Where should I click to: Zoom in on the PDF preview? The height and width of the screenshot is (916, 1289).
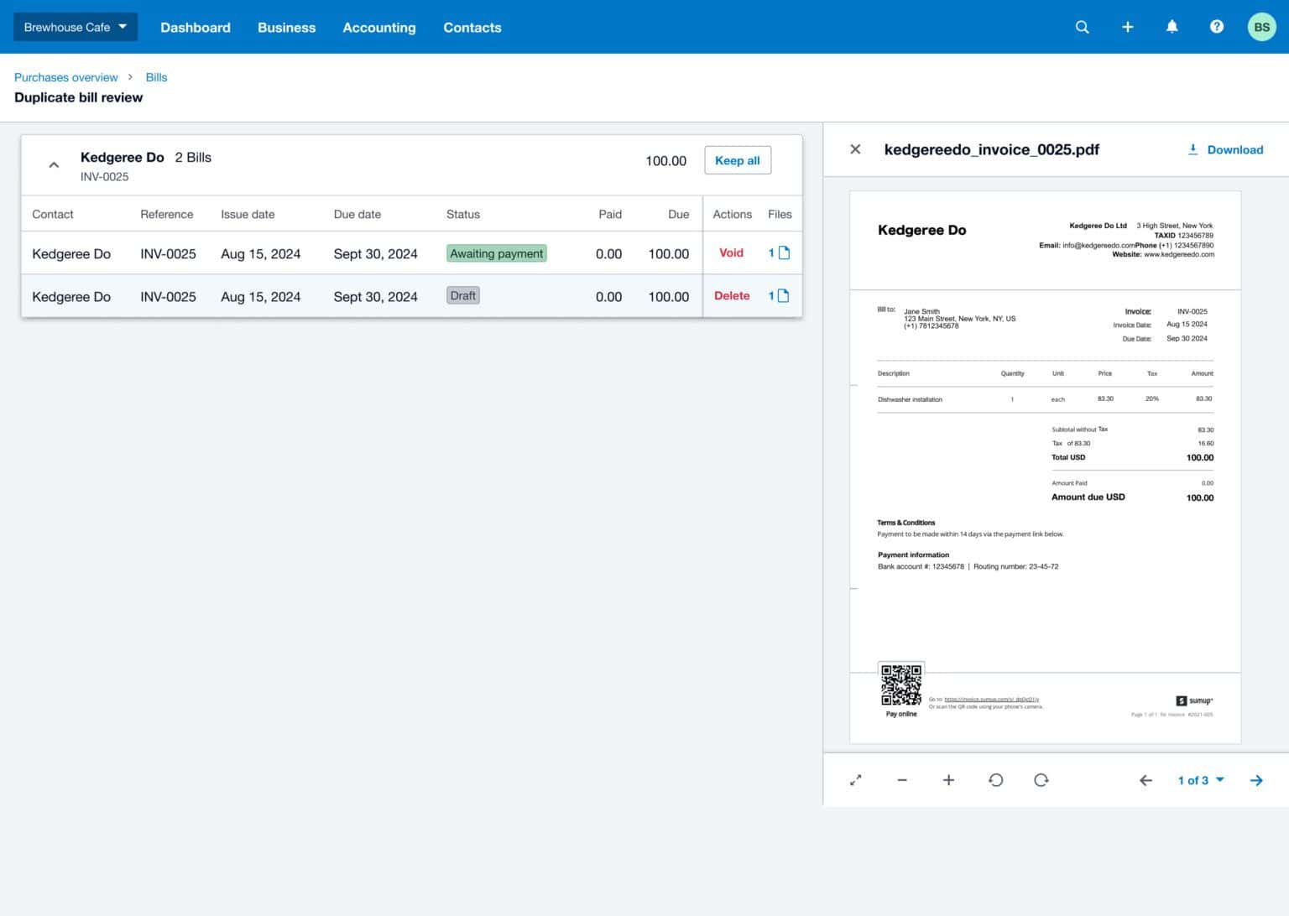pyautogui.click(x=948, y=780)
